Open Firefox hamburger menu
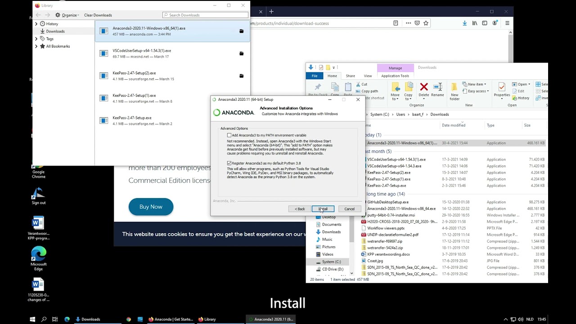This screenshot has width=576, height=324. pyautogui.click(x=507, y=23)
